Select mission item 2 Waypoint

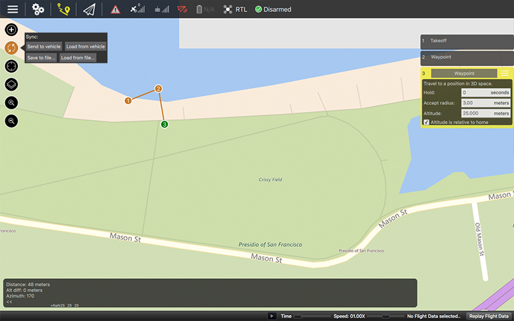coord(466,57)
